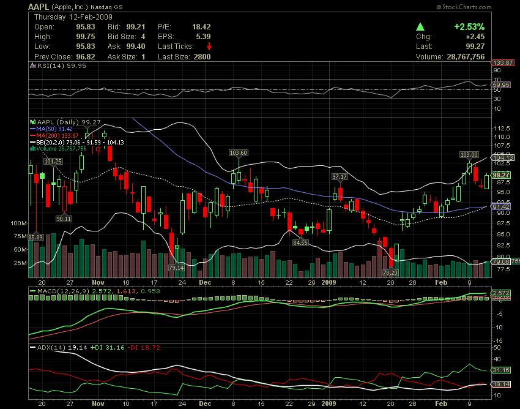
Task: Click the +2.53% percent change
Action: tap(469, 26)
